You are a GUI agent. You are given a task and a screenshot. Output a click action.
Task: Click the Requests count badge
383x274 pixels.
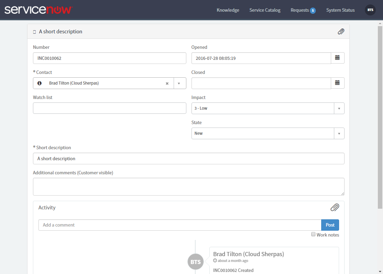tap(313, 11)
